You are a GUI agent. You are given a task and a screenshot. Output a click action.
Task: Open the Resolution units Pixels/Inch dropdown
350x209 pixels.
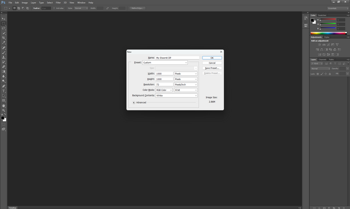click(x=186, y=85)
